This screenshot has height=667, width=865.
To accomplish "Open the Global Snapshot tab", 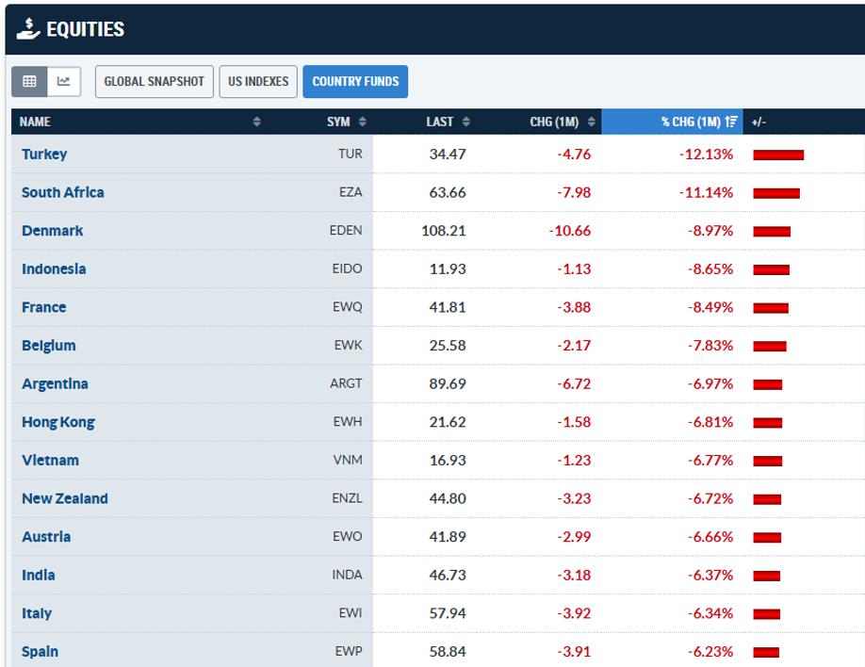I will coord(154,82).
